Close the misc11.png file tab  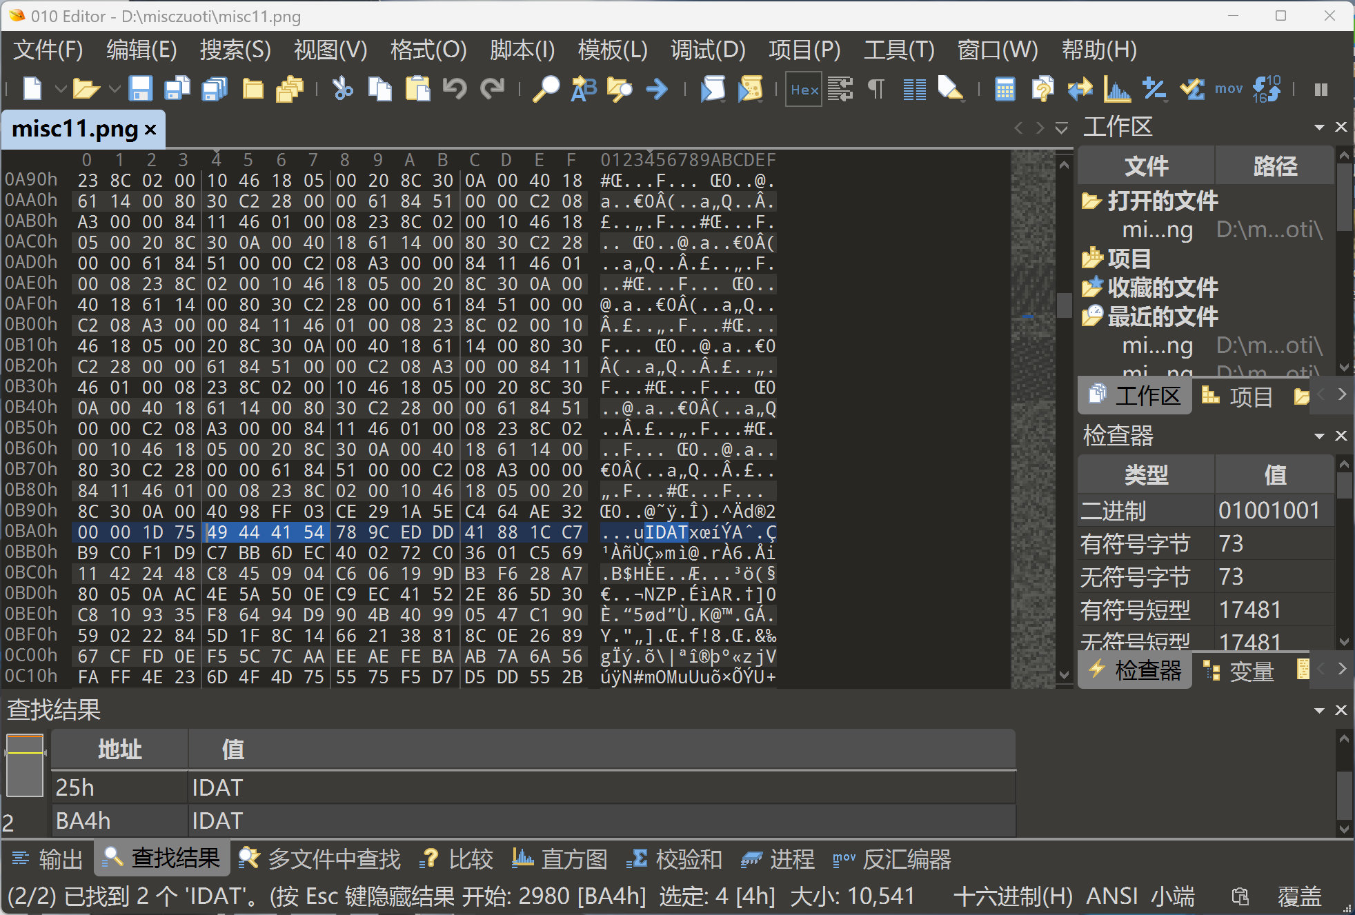[150, 129]
